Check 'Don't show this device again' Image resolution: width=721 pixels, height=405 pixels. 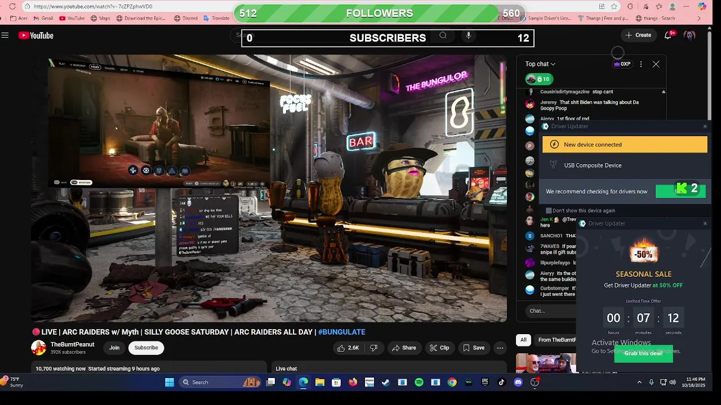[x=549, y=210]
